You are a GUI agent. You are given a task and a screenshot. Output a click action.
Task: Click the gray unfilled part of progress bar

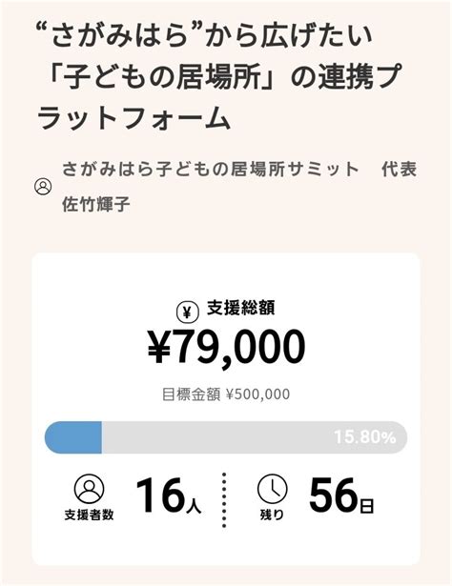click(x=255, y=437)
